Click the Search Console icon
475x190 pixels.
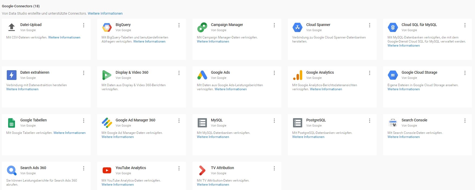tap(393, 123)
